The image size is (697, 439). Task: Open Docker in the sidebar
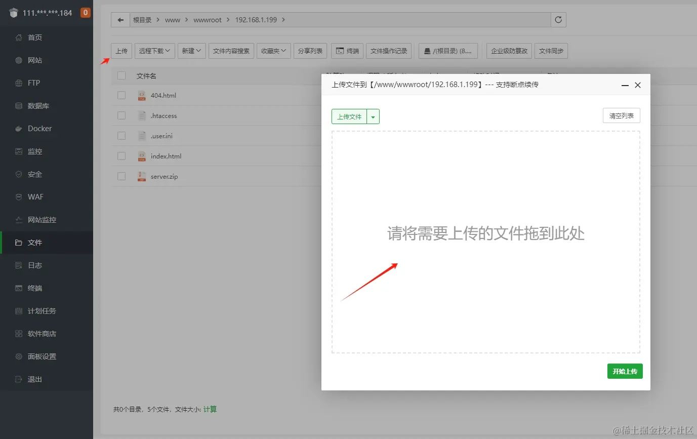[47, 129]
